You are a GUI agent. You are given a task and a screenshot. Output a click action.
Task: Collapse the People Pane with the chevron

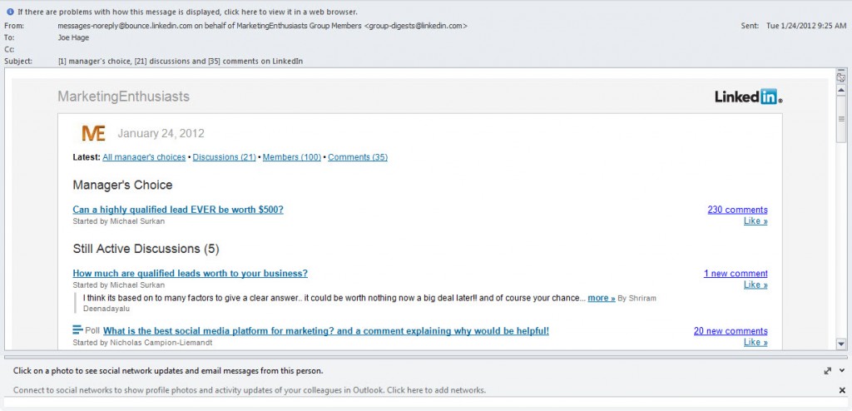(x=842, y=371)
